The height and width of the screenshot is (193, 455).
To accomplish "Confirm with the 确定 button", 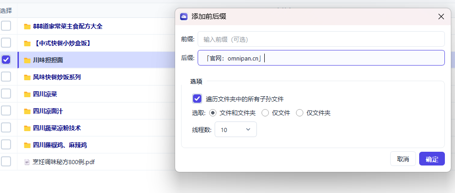I will 432,159.
